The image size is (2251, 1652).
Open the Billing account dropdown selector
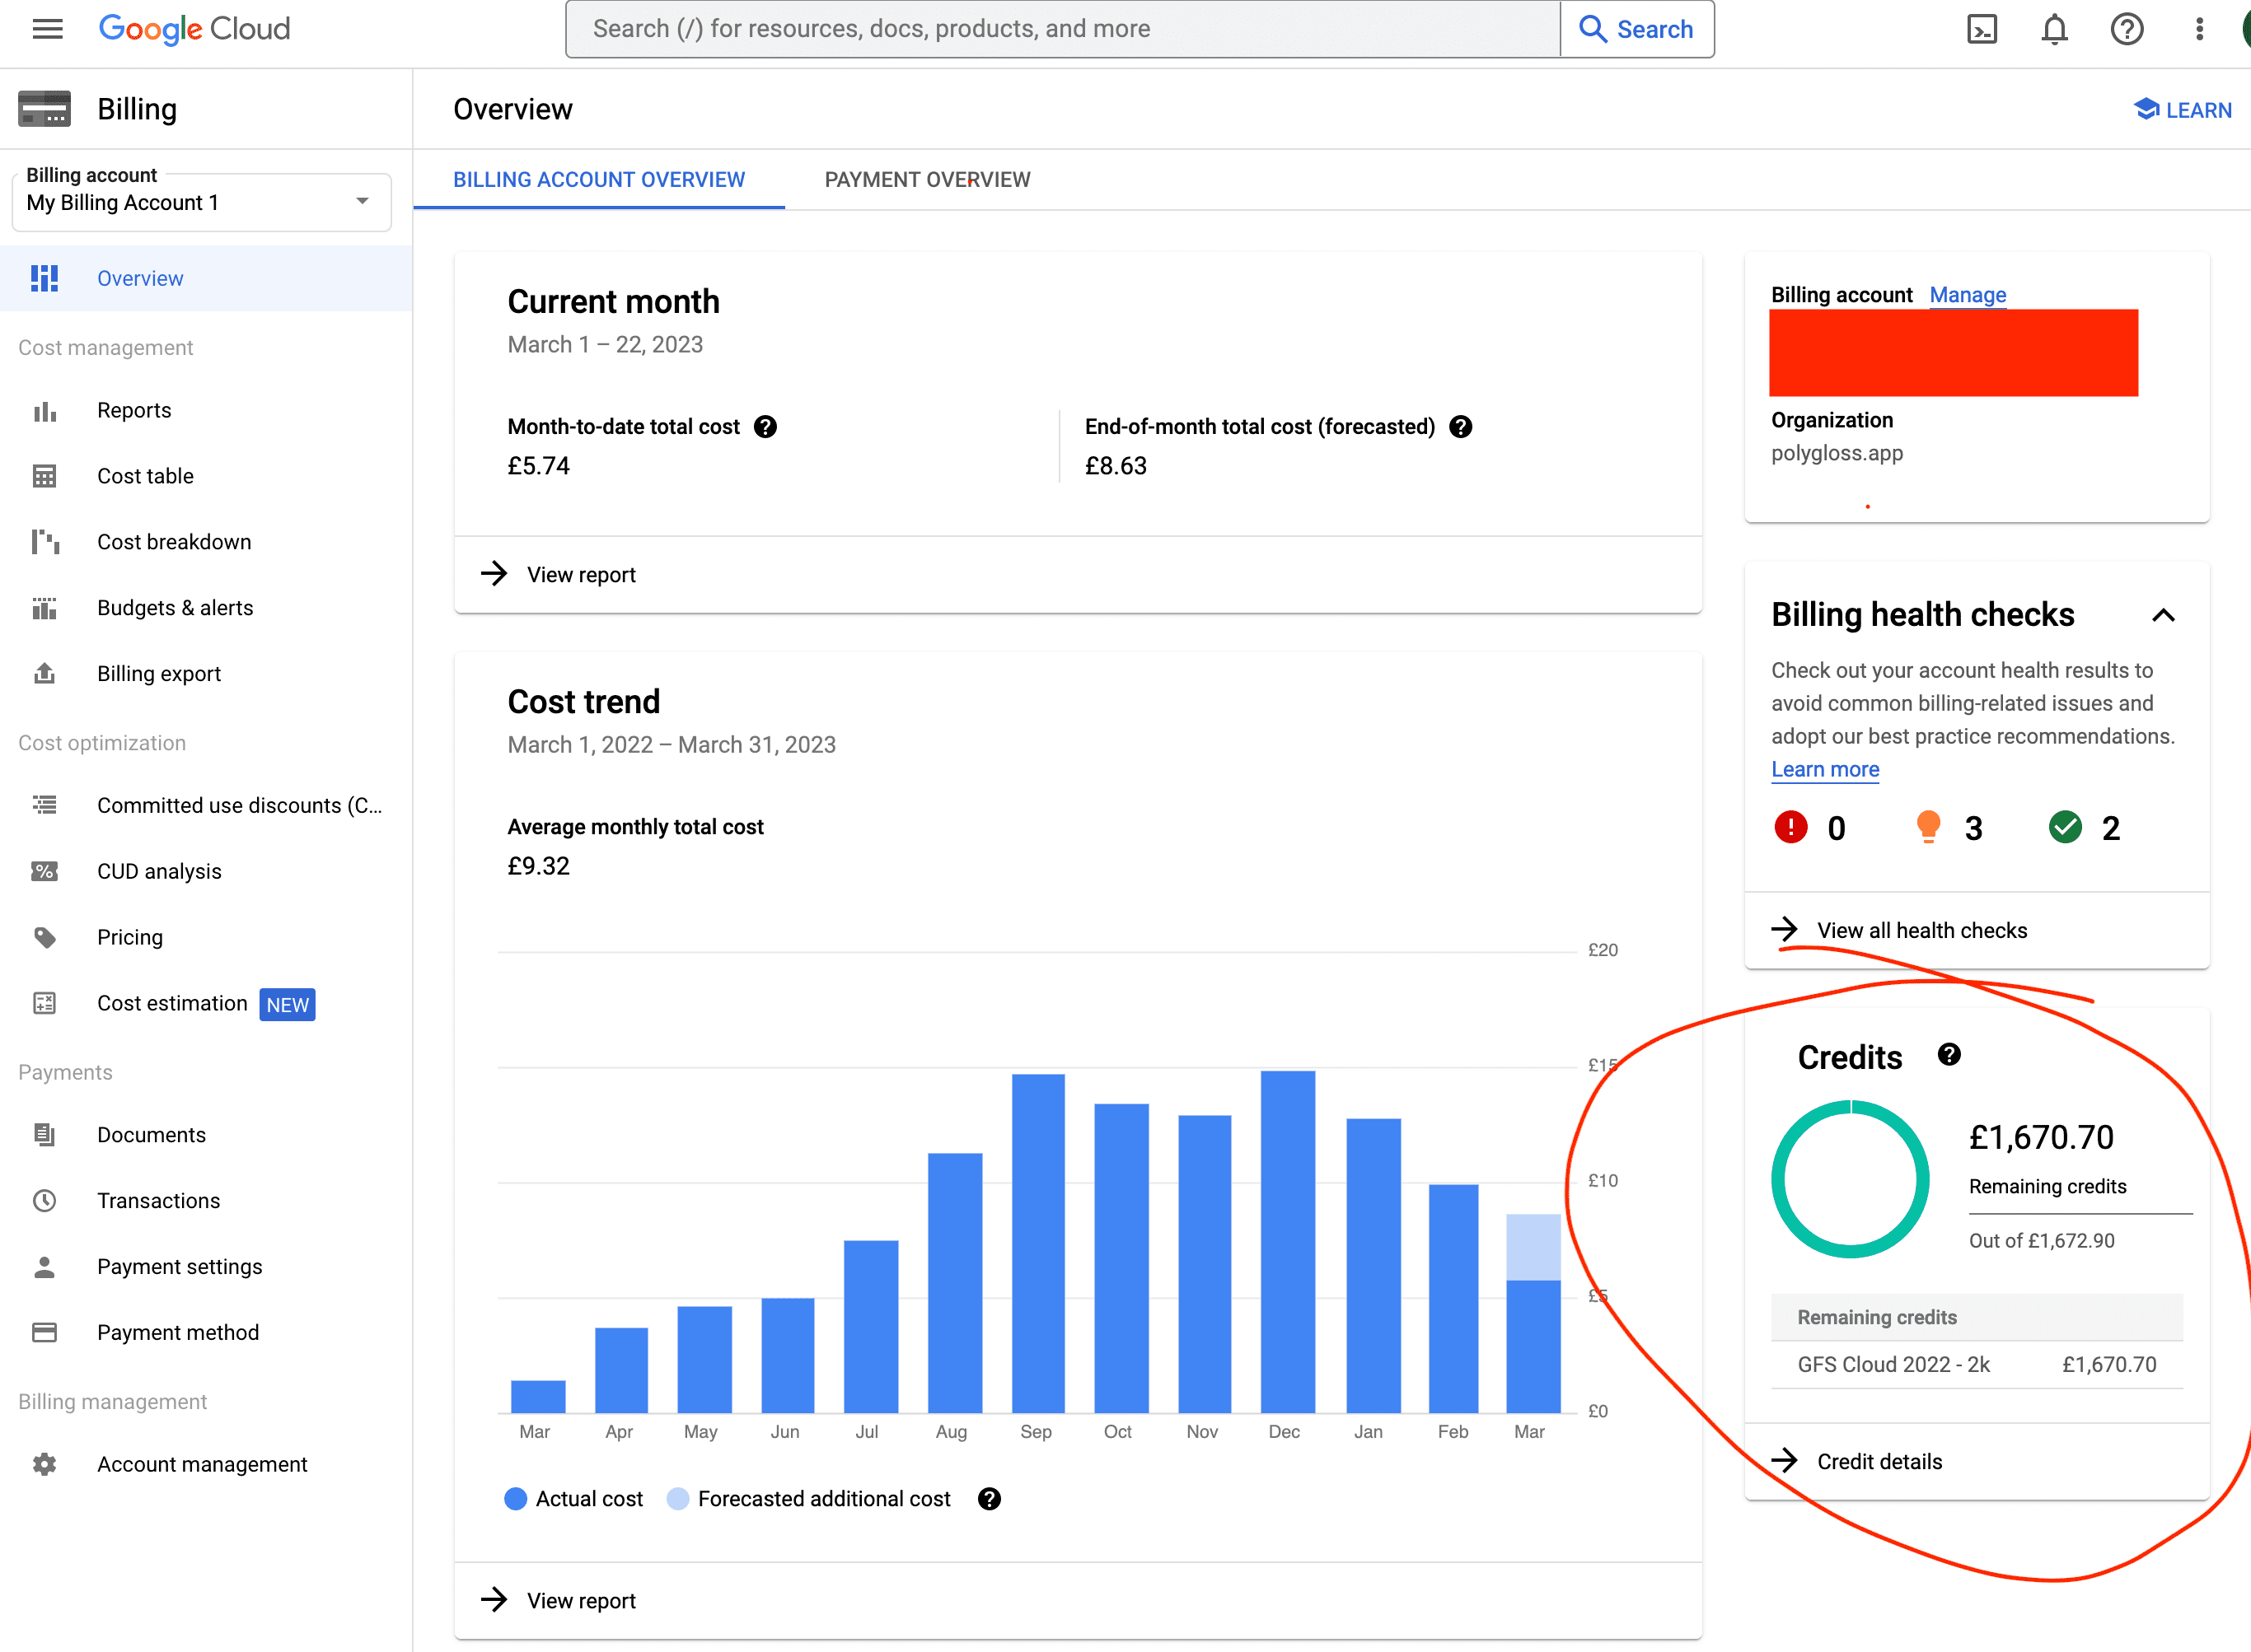point(201,203)
